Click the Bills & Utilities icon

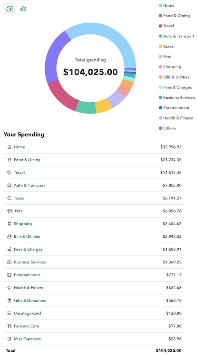9,237
